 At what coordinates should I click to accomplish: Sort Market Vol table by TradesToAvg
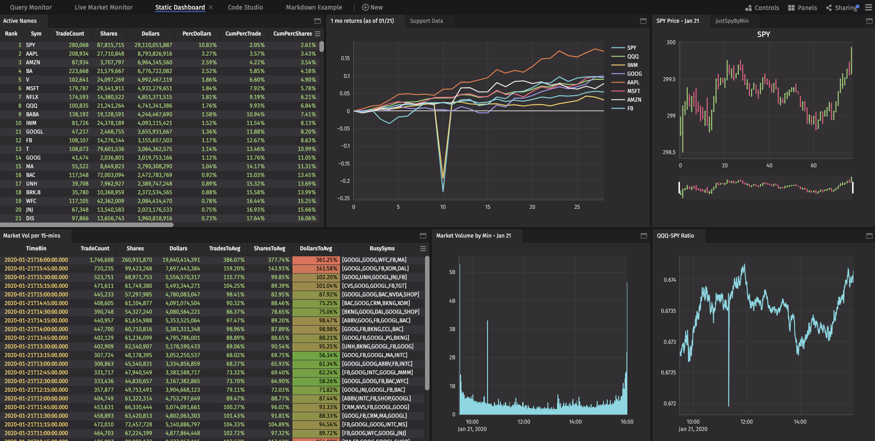(x=224, y=249)
